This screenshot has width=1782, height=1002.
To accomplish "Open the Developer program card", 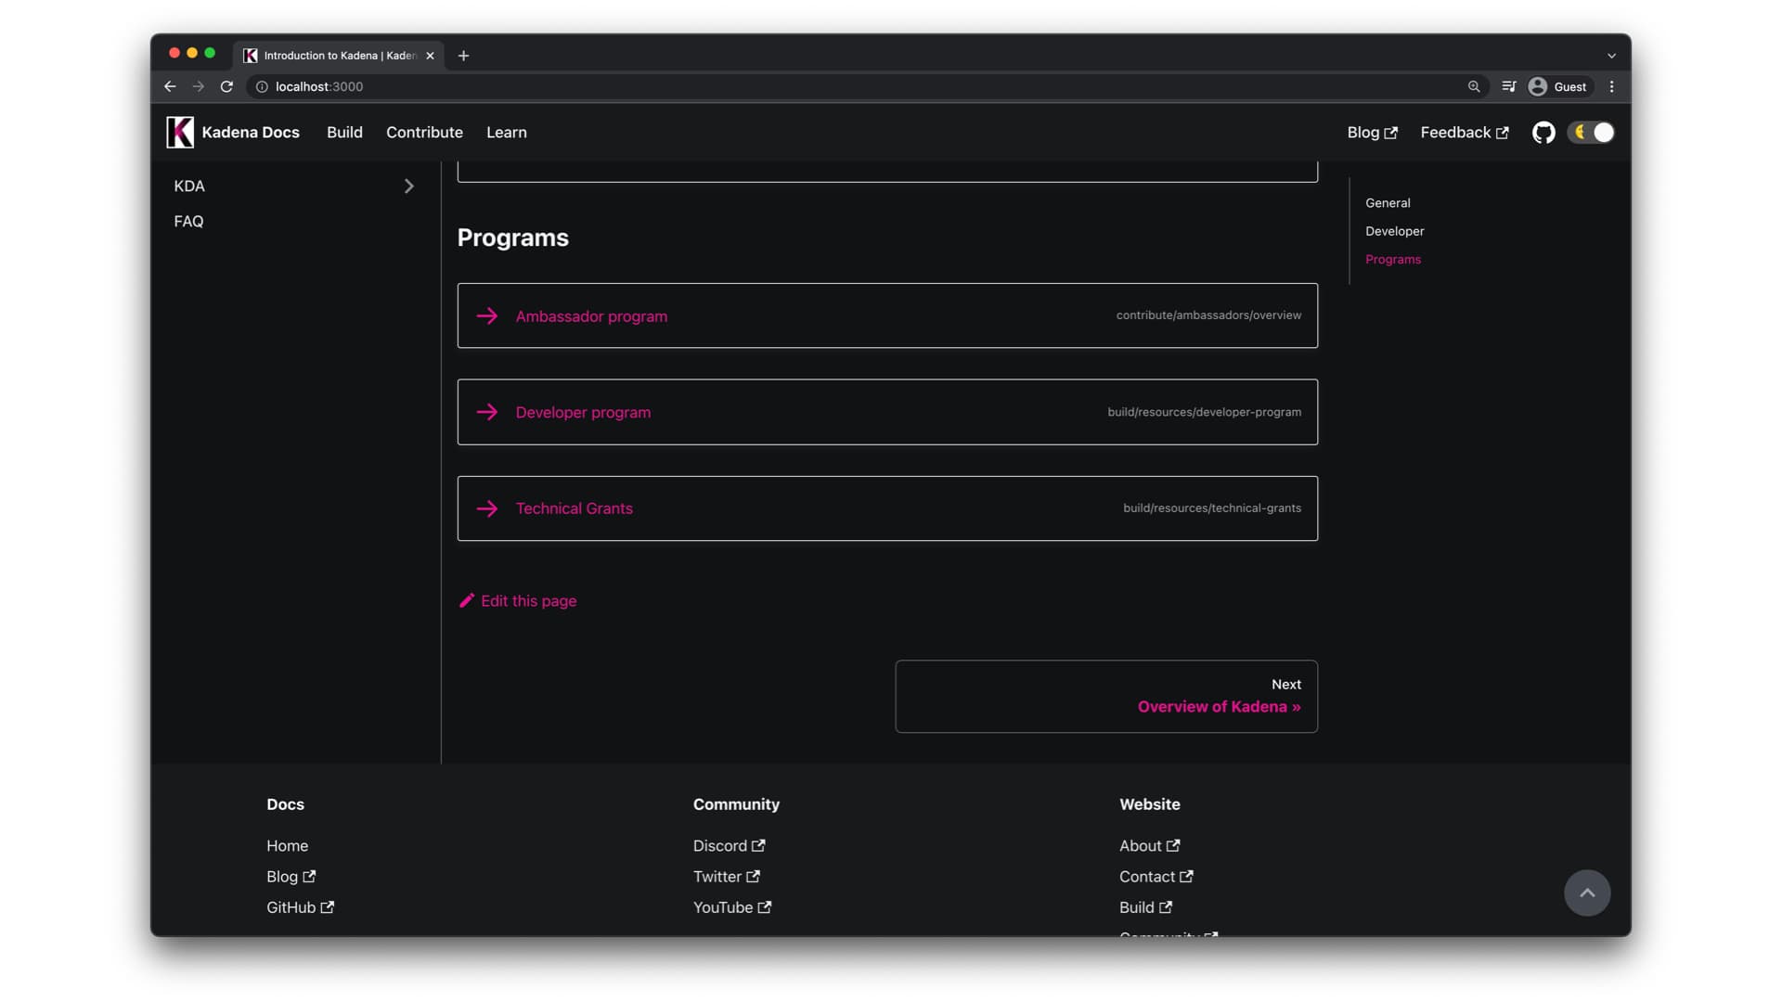I will click(887, 412).
